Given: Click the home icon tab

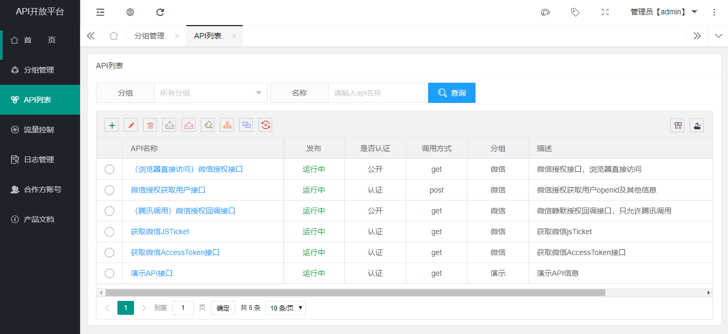Looking at the screenshot, I should 114,36.
